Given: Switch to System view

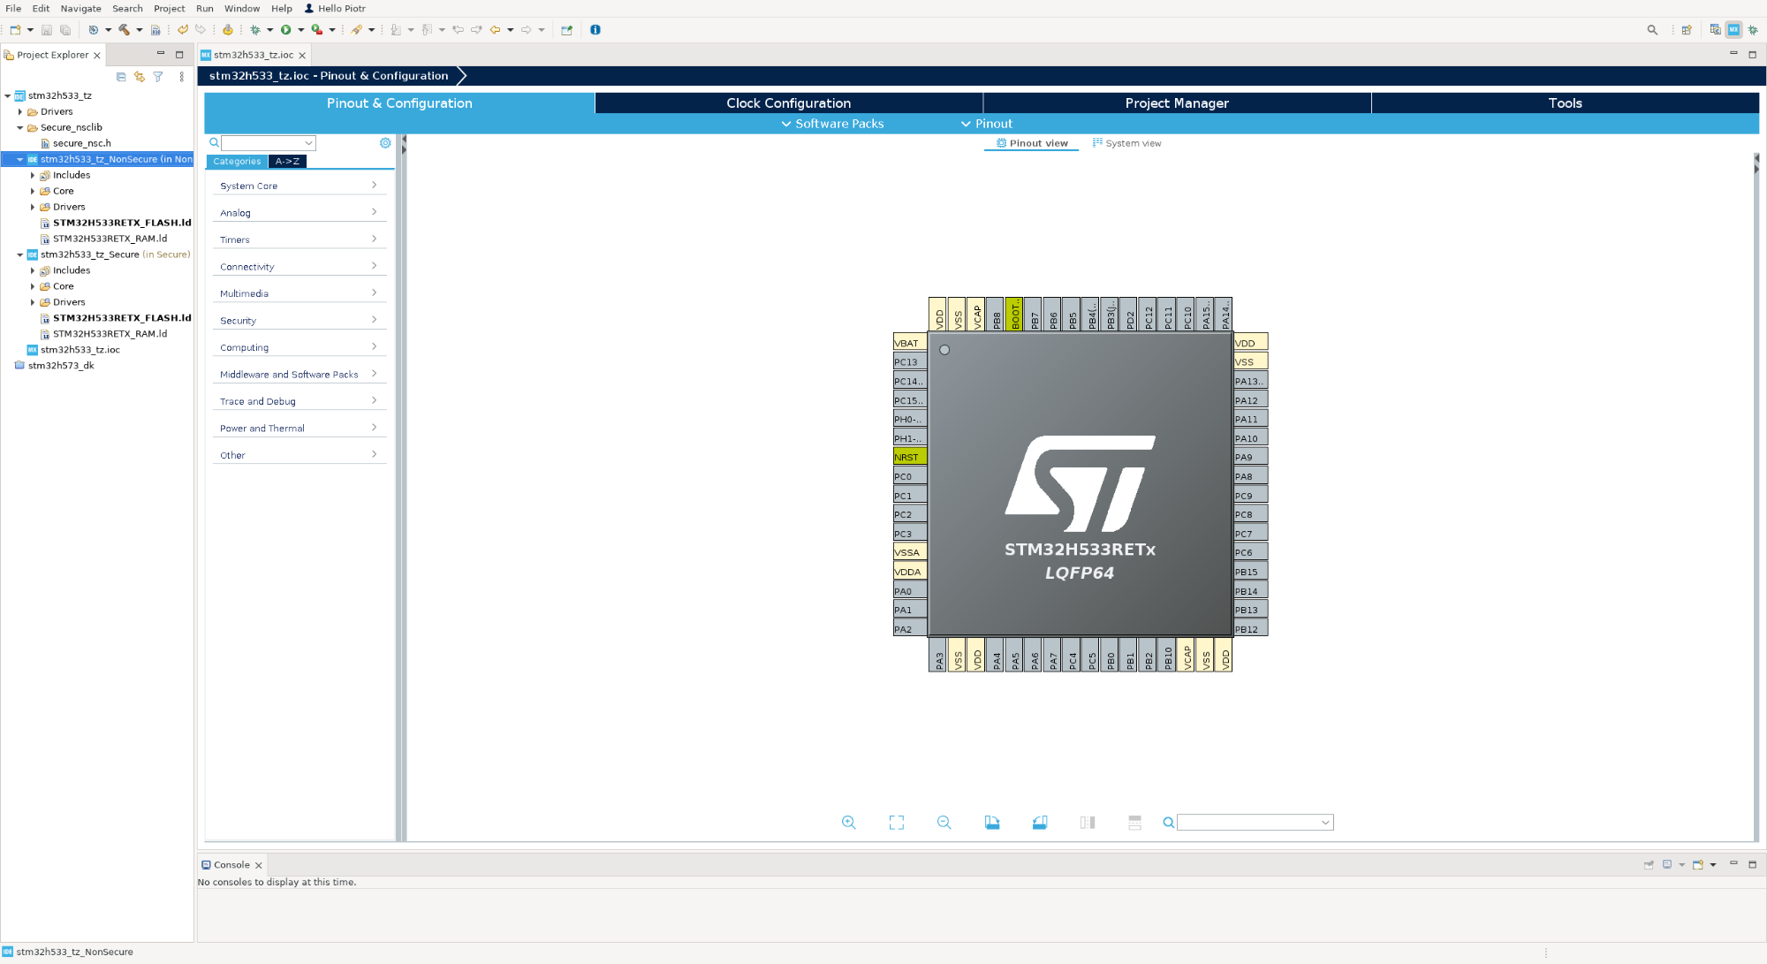Looking at the screenshot, I should 1126,143.
